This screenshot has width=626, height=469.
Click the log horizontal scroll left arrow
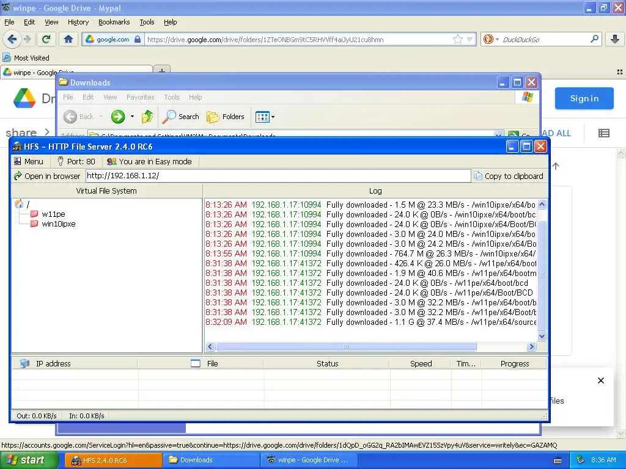(x=210, y=347)
